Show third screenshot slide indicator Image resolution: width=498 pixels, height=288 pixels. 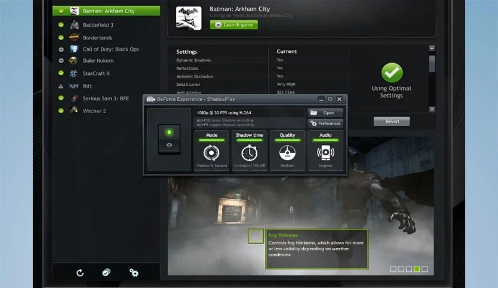click(409, 269)
